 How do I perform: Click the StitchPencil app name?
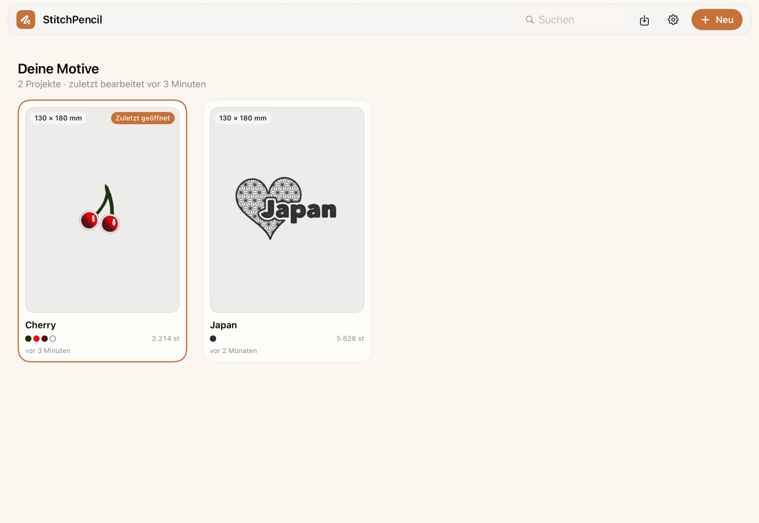[73, 20]
